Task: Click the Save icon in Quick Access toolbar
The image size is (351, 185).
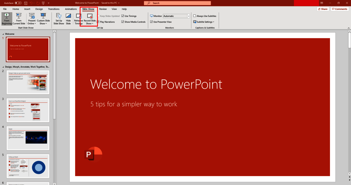Action: click(x=26, y=3)
